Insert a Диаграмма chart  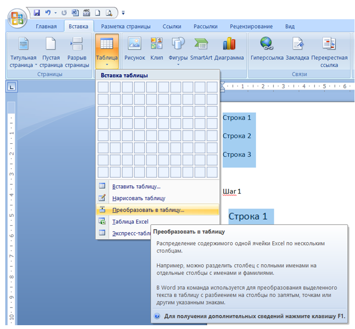click(229, 49)
